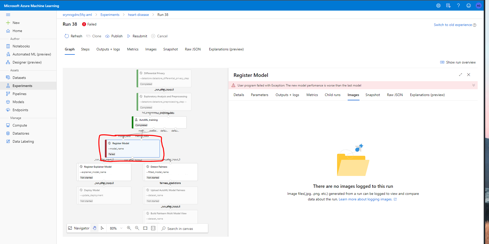489x244 pixels.
Task: Open Snapshot tab in Register Model panel
Action: click(x=373, y=95)
